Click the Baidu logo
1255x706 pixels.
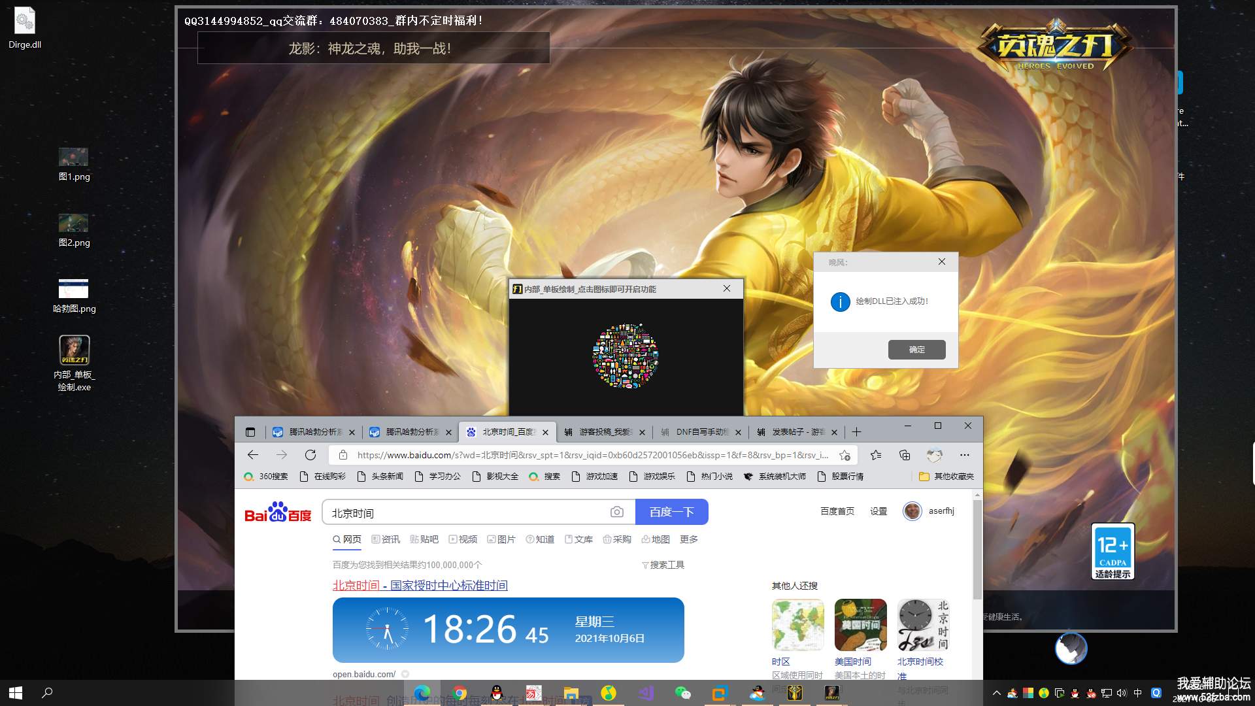(278, 512)
